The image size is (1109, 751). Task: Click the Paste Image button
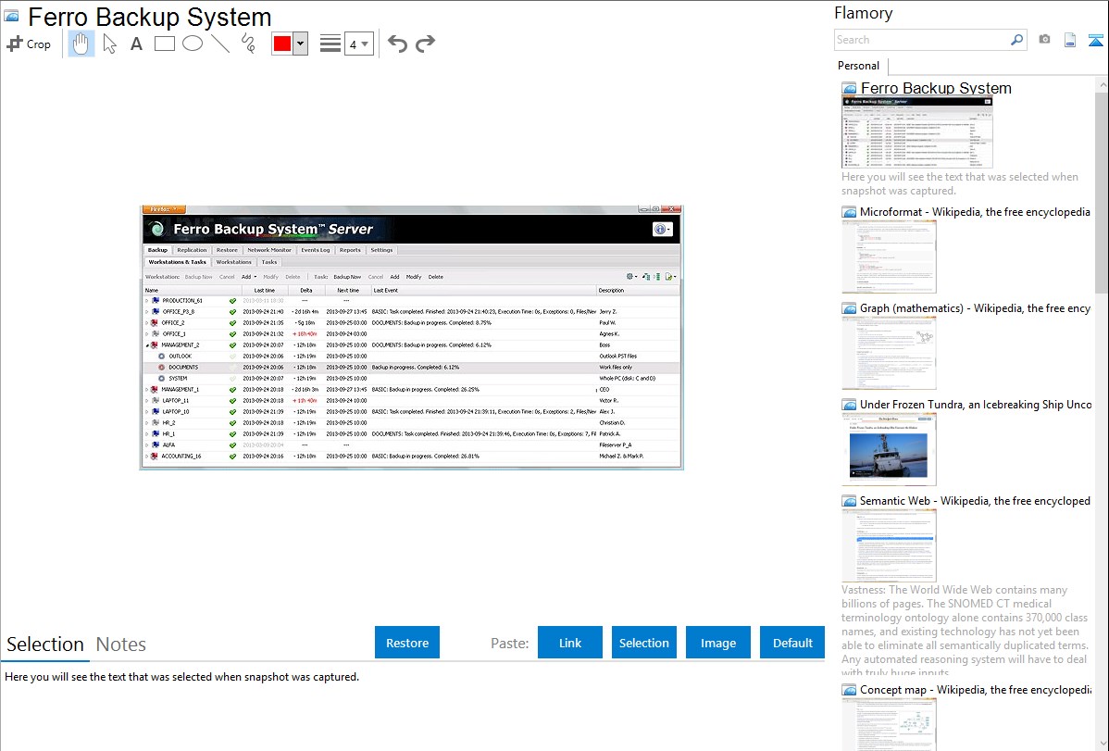[717, 643]
